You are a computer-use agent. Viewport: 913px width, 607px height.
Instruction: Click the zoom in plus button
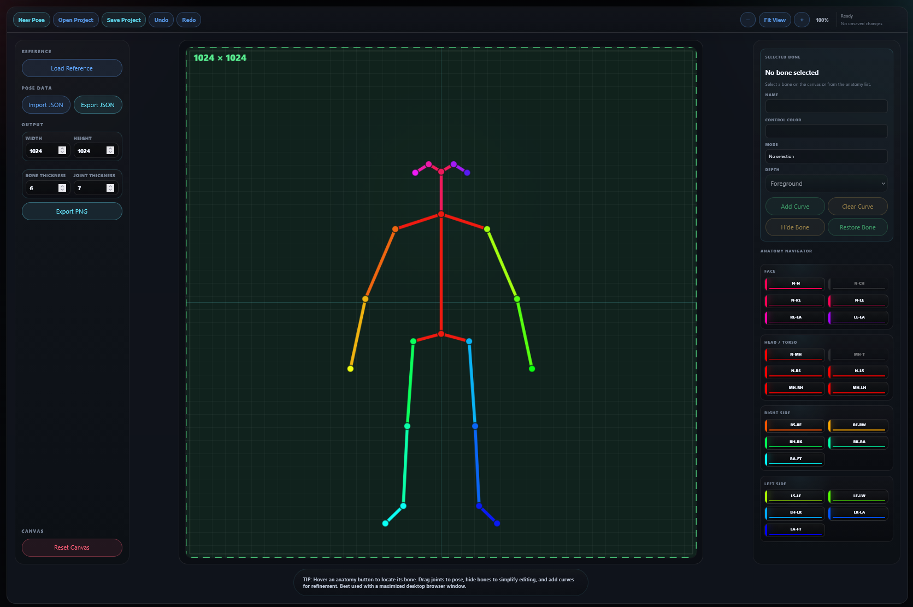[802, 20]
